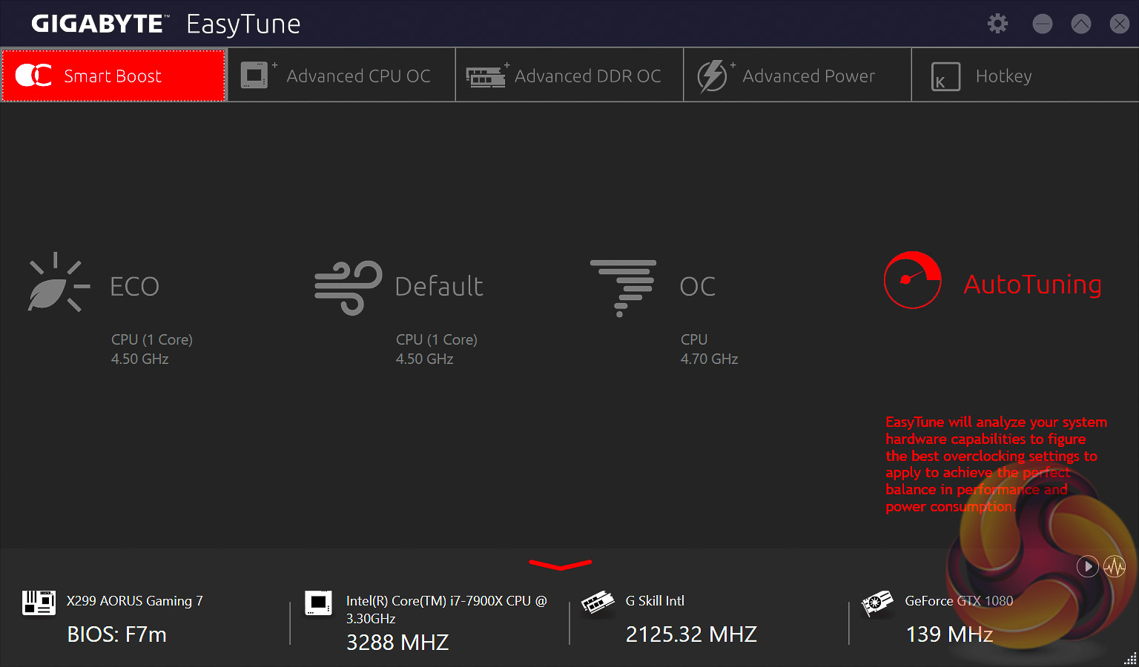Select the Default mode label
This screenshot has width=1139, height=667.
click(439, 286)
